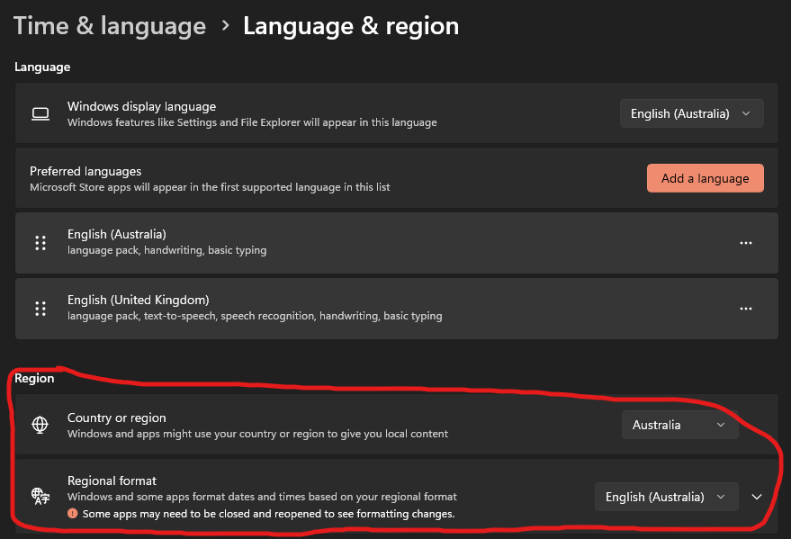Select the English (United Kingdom) language entry

(x=138, y=300)
